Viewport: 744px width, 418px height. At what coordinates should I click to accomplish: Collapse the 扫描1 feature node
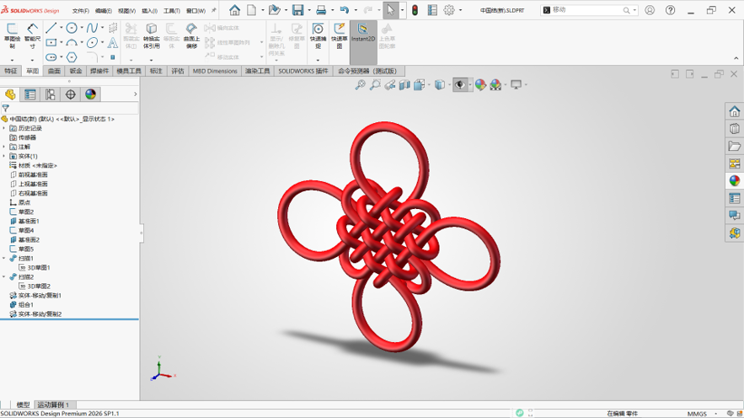pyautogui.click(x=4, y=258)
